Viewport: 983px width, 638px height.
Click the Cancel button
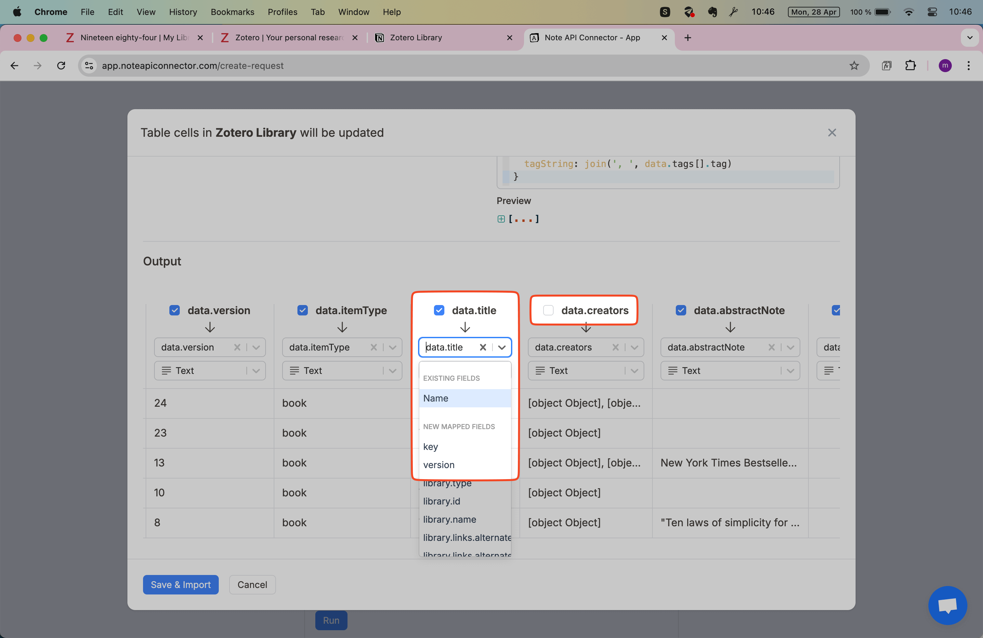252,584
